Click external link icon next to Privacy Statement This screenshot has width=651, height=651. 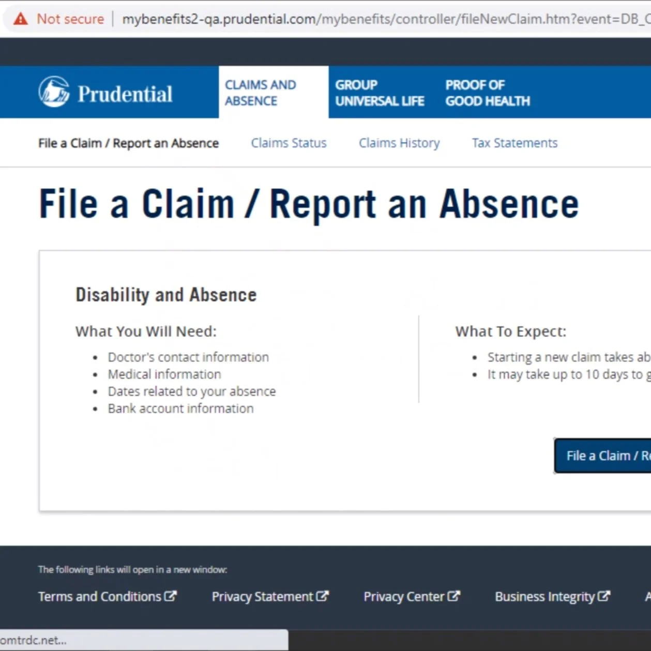tap(322, 596)
